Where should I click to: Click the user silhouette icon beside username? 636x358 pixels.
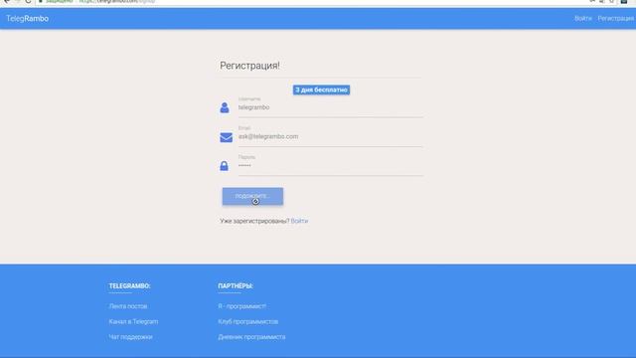click(225, 107)
